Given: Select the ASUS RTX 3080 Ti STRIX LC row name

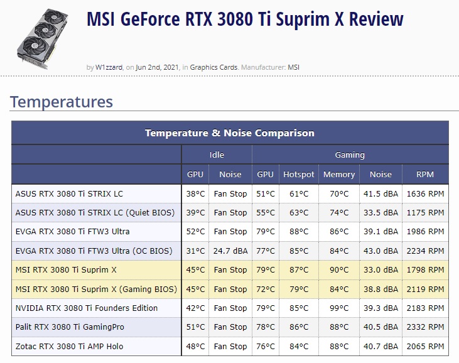Looking at the screenshot, I should click(x=69, y=194).
